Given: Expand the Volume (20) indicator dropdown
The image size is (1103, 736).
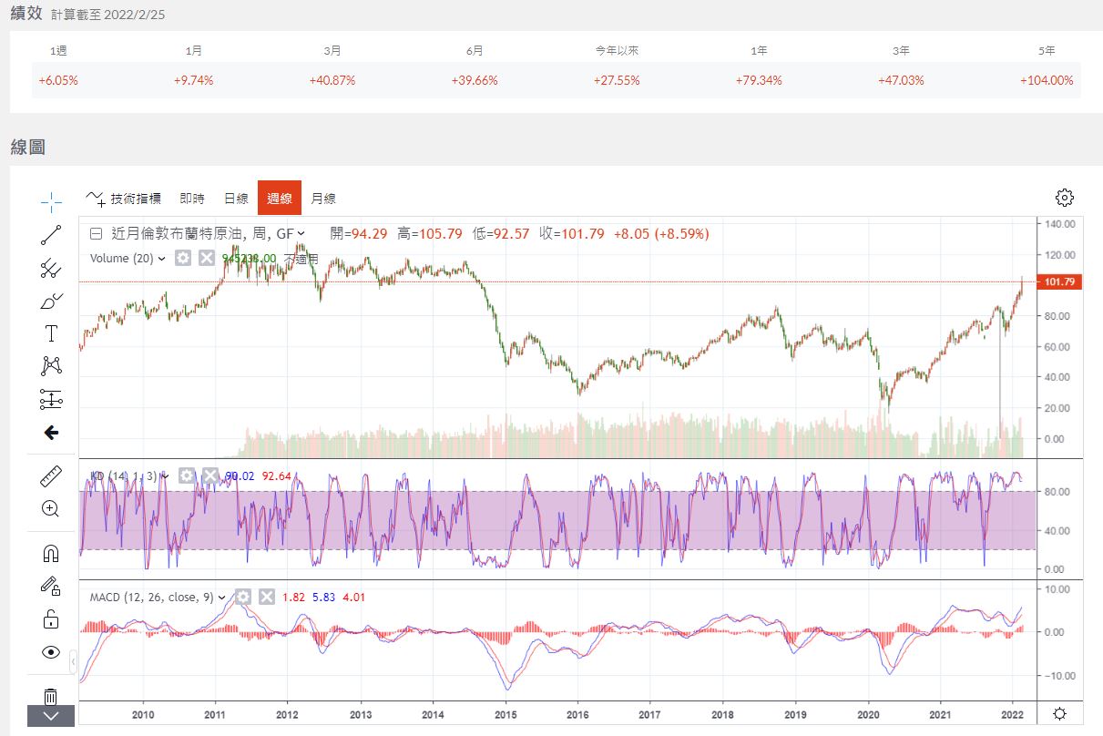Looking at the screenshot, I should pos(162,259).
